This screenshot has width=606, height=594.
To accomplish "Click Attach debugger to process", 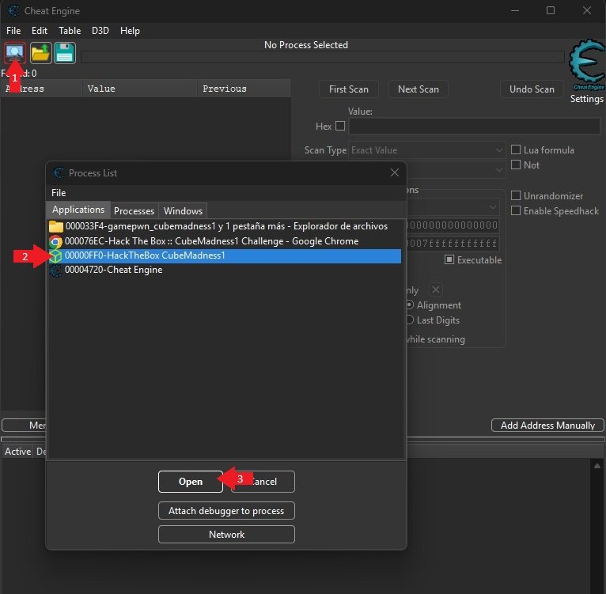I will click(x=226, y=511).
